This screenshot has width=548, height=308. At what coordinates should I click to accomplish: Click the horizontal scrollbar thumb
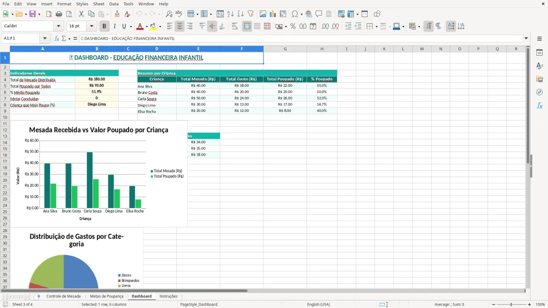click(x=124, y=290)
